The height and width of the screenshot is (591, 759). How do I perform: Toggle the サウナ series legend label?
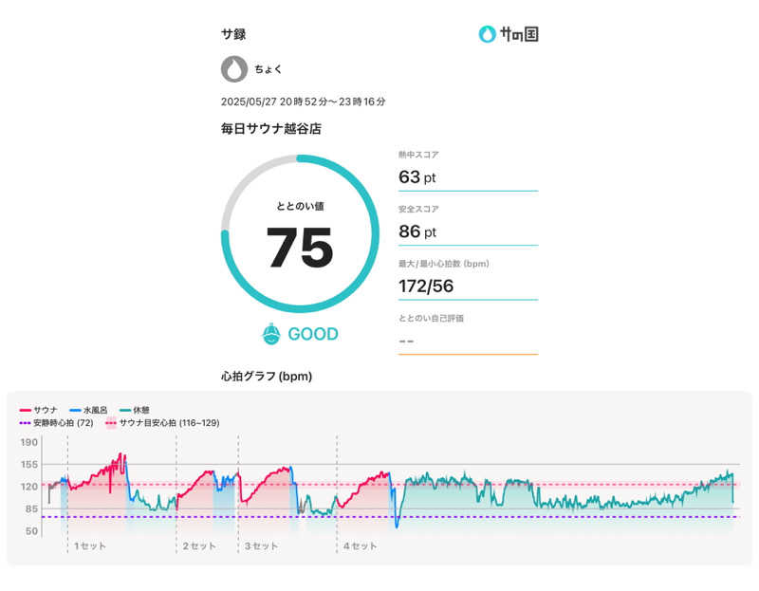[46, 410]
